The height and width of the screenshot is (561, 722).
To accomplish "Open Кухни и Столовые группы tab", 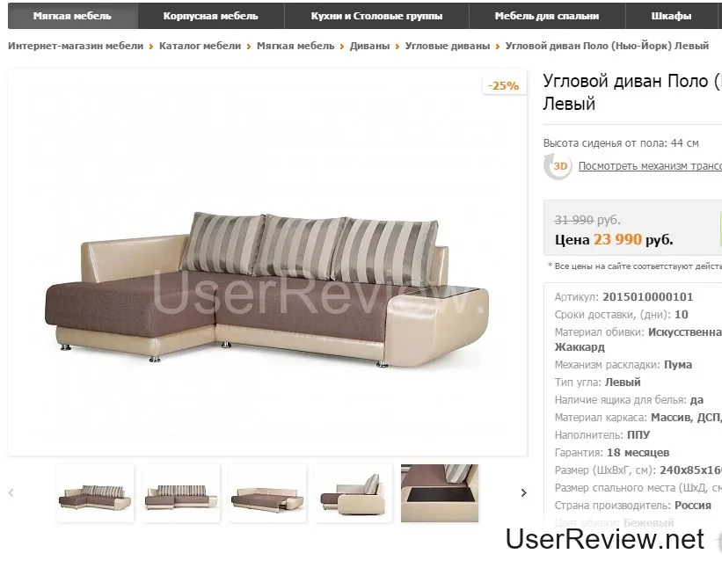I will 376,16.
